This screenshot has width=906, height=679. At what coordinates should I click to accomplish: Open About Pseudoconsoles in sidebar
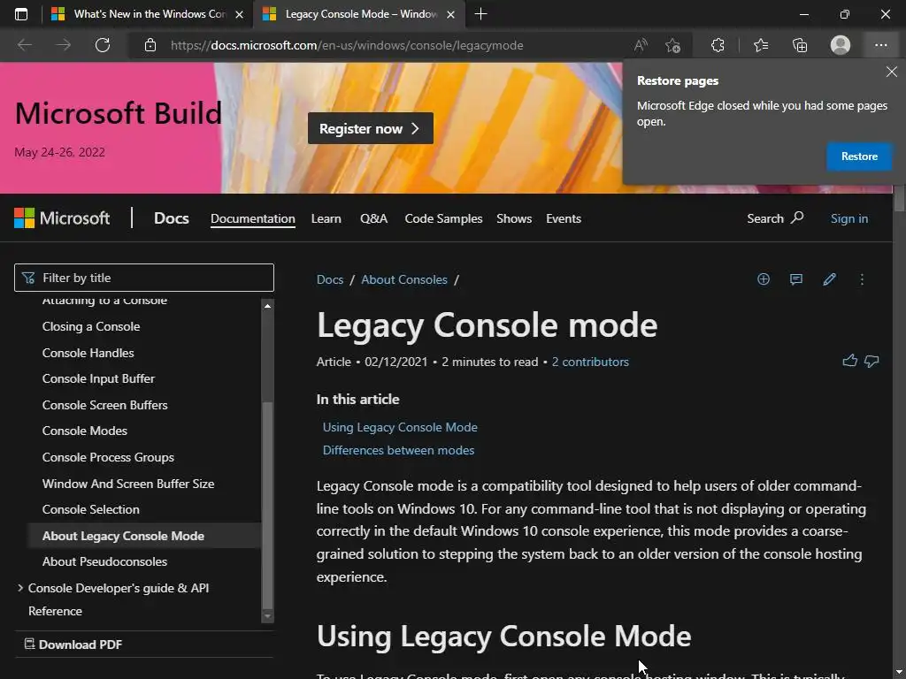point(104,561)
